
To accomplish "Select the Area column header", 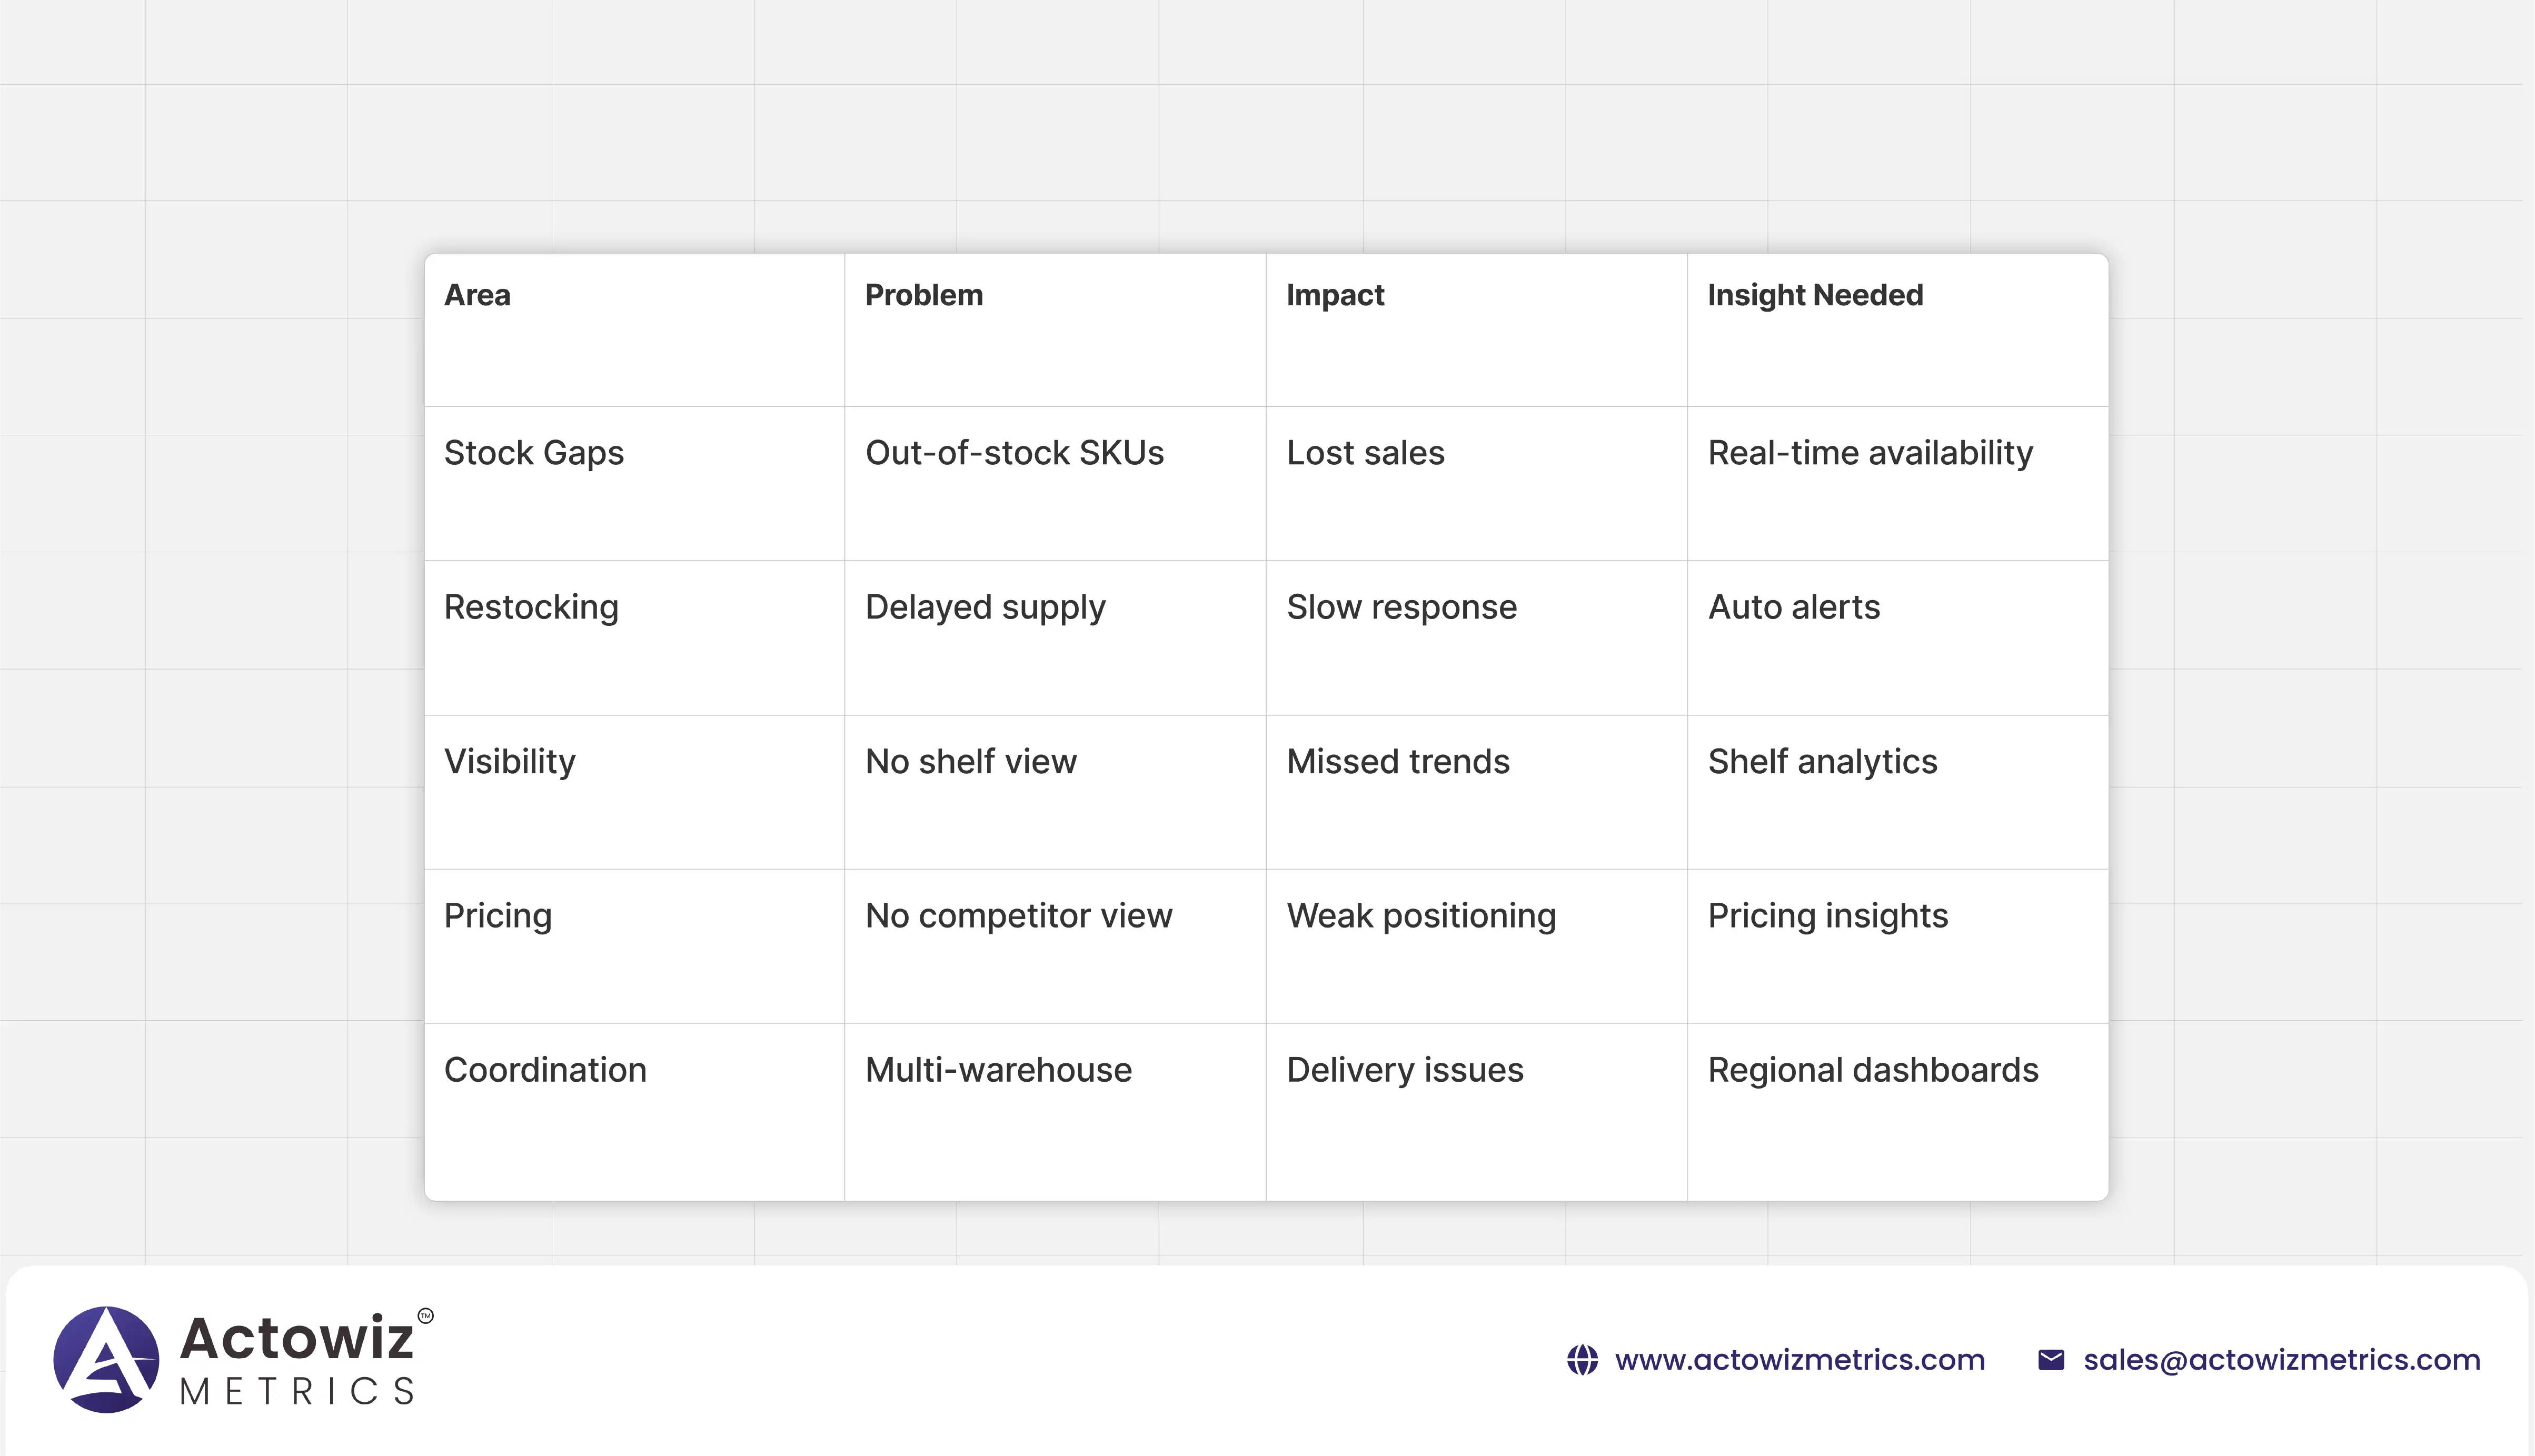I will coord(477,295).
